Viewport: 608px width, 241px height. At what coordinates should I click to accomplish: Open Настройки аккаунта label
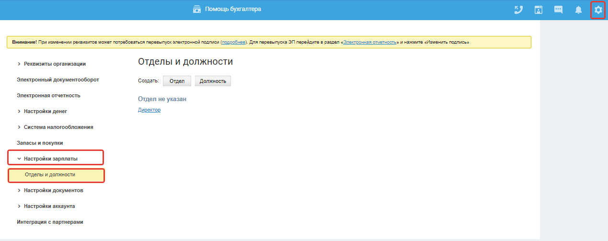pos(49,206)
